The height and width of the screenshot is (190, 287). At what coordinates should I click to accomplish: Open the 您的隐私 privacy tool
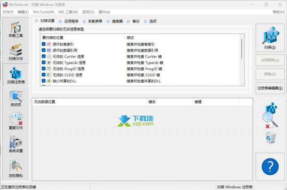click(x=16, y=168)
